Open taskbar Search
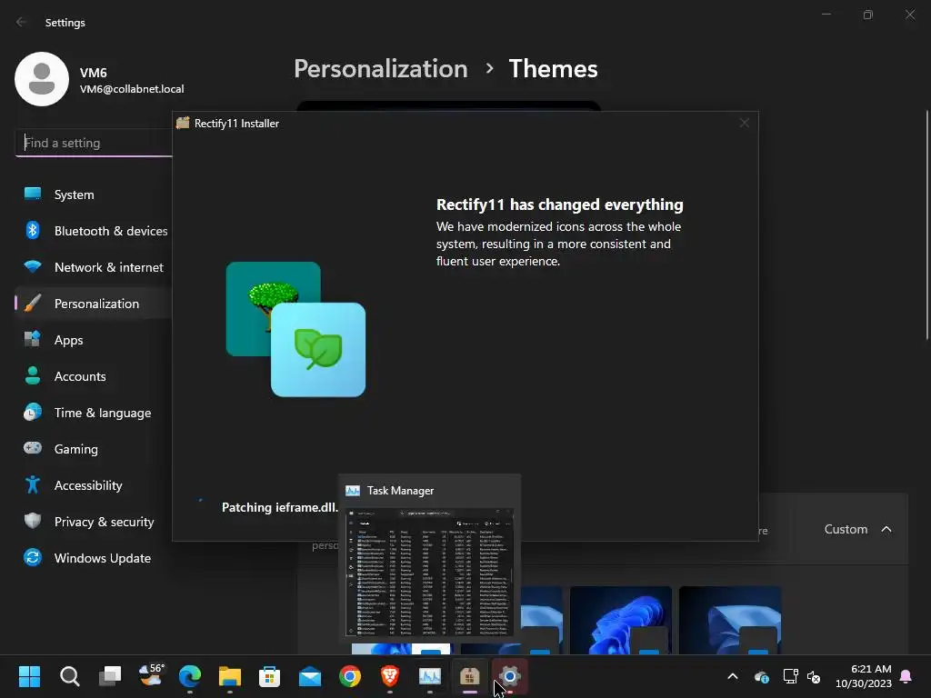 point(69,676)
